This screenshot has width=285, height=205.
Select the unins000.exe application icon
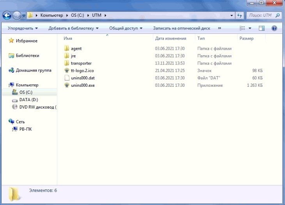[67, 85]
